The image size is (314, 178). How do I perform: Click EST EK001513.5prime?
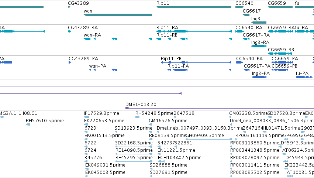[86, 139]
